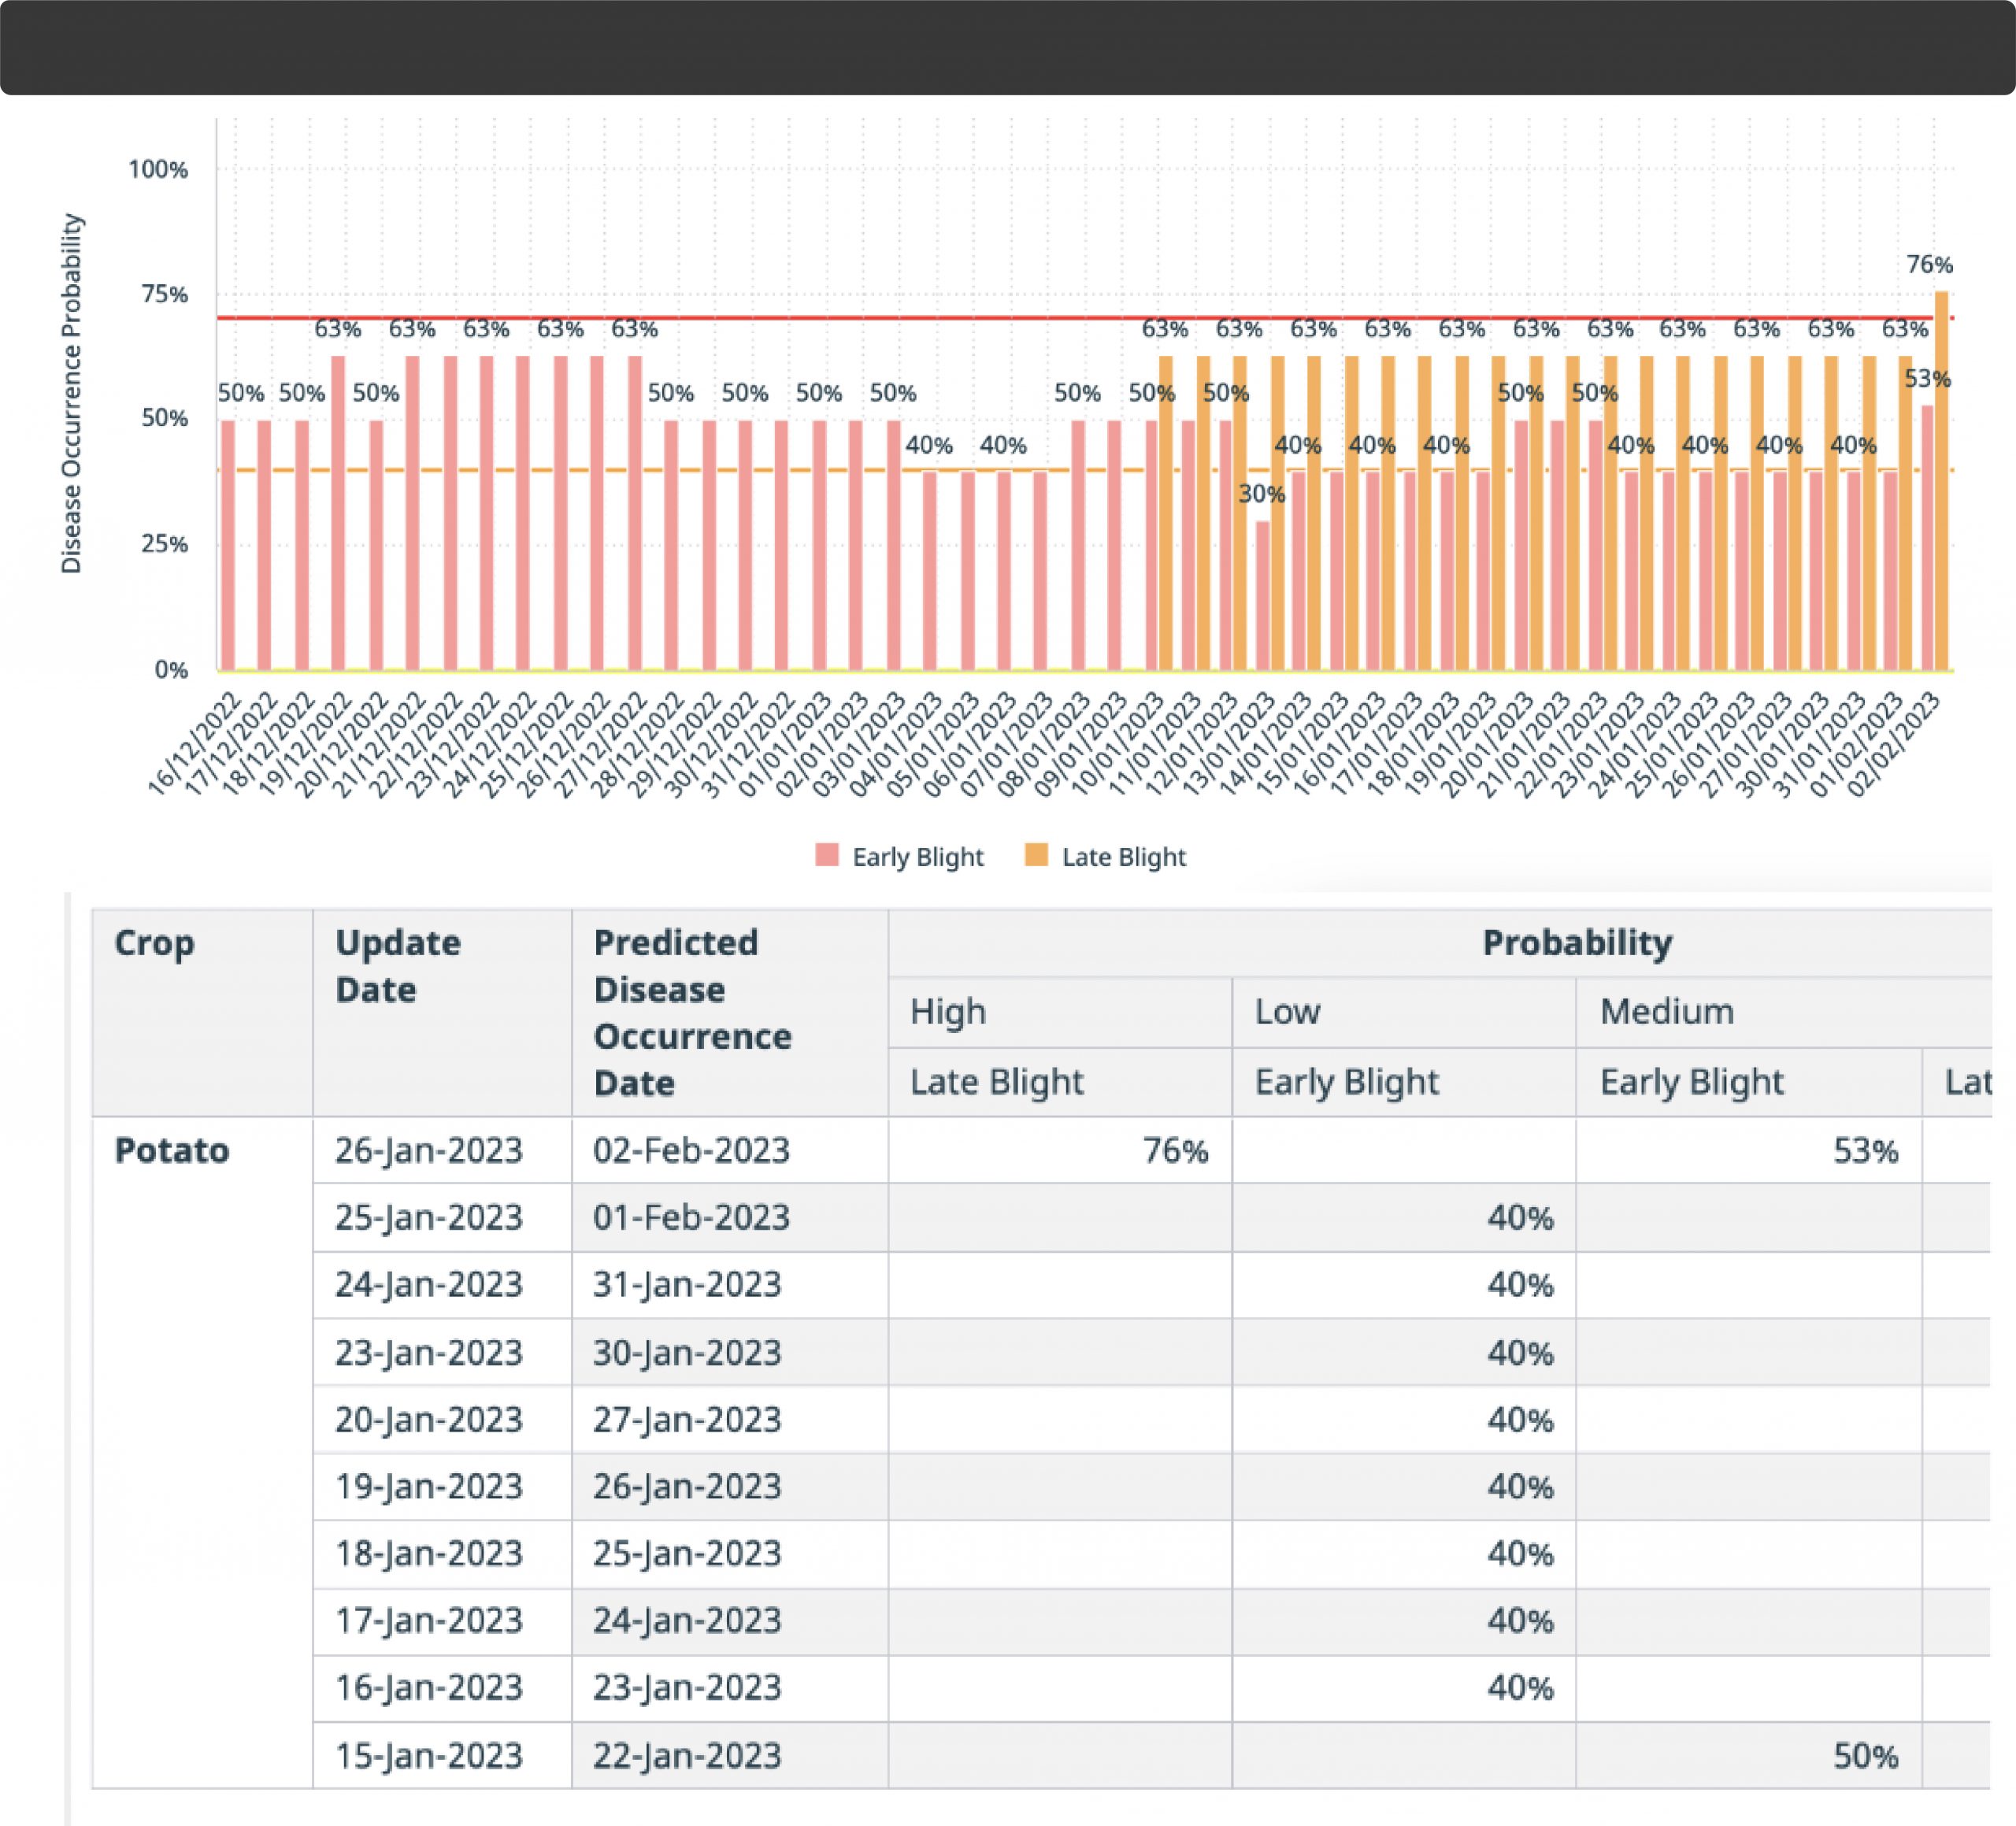Screen dimensions: 2016x1826
Task: Select the 76% cell for 02-Feb-2023
Action: [1060, 1150]
